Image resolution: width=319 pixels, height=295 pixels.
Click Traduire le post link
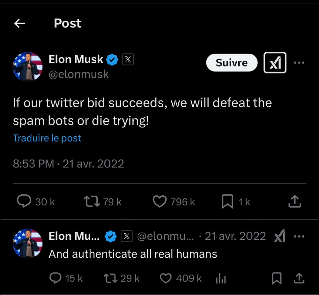point(47,138)
